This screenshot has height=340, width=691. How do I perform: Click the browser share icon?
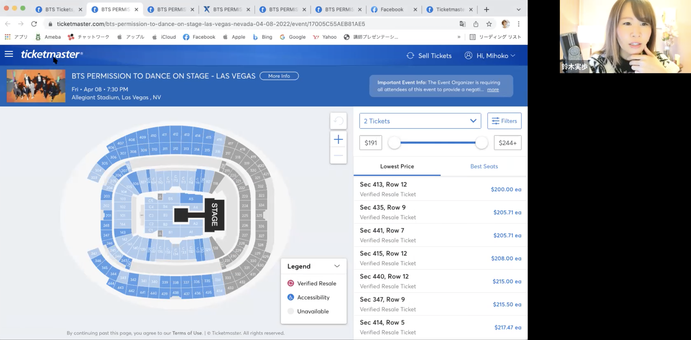[x=476, y=24]
